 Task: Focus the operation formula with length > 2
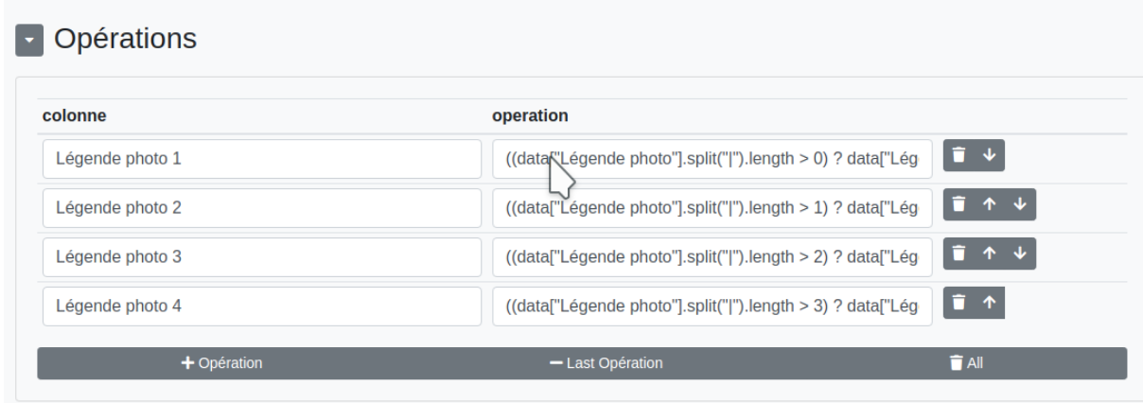(x=712, y=257)
